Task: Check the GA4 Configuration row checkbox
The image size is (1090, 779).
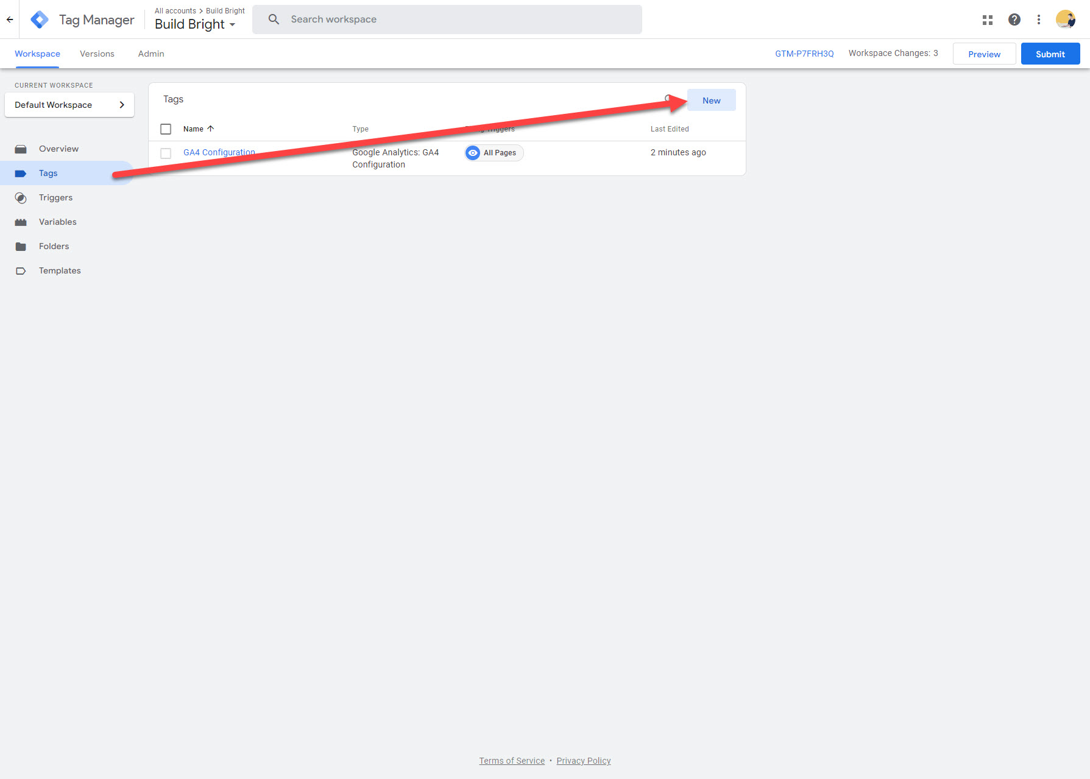Action: (166, 153)
